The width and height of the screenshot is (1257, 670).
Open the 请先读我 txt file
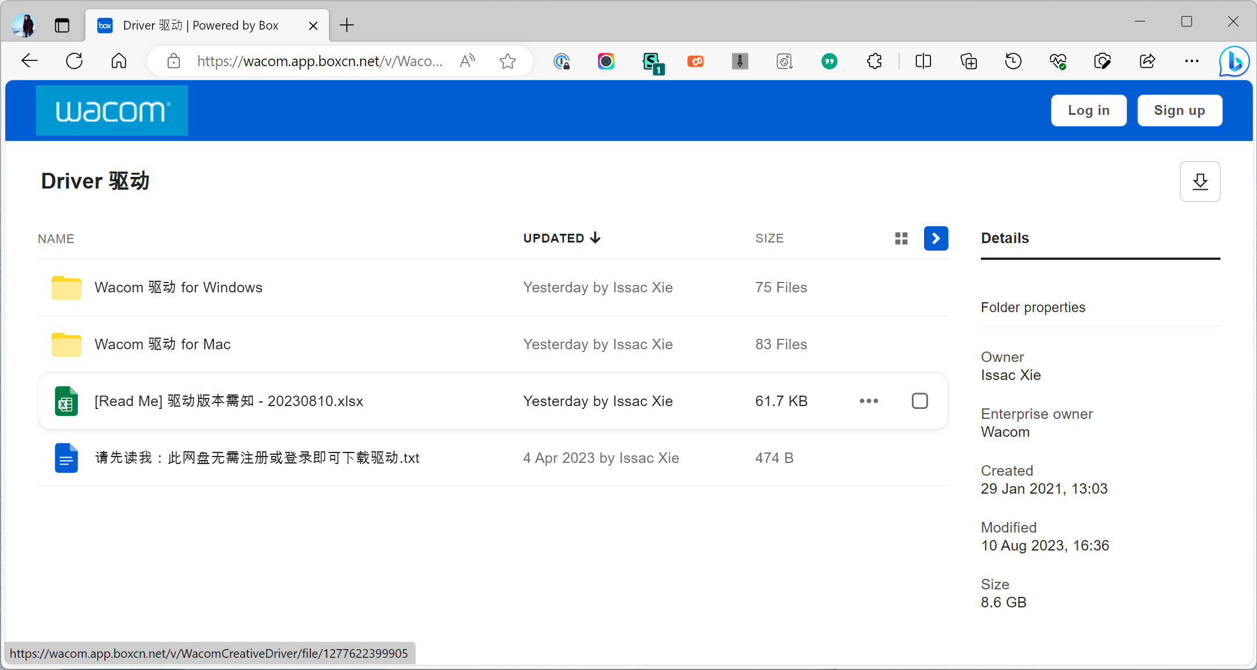coord(257,458)
